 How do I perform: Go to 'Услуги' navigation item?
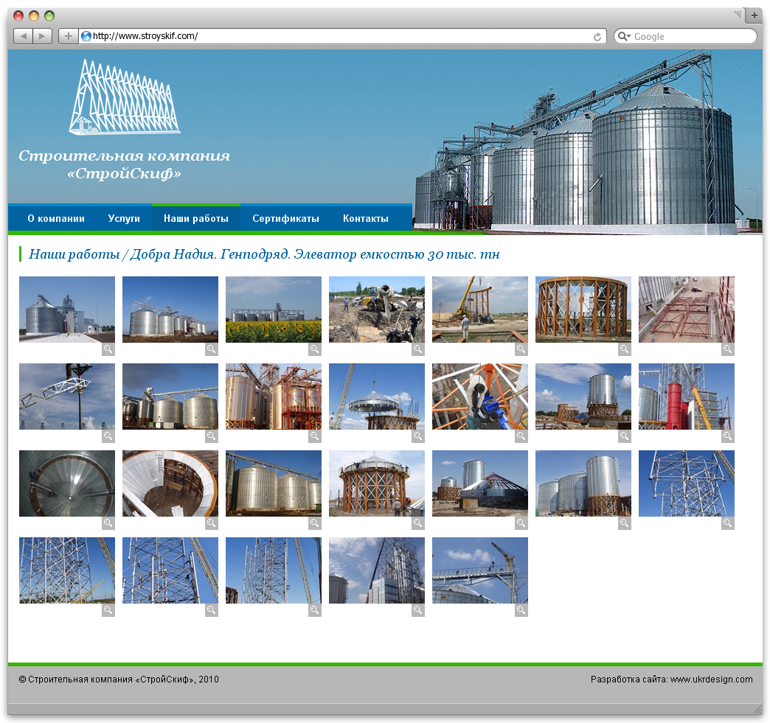[x=124, y=219]
